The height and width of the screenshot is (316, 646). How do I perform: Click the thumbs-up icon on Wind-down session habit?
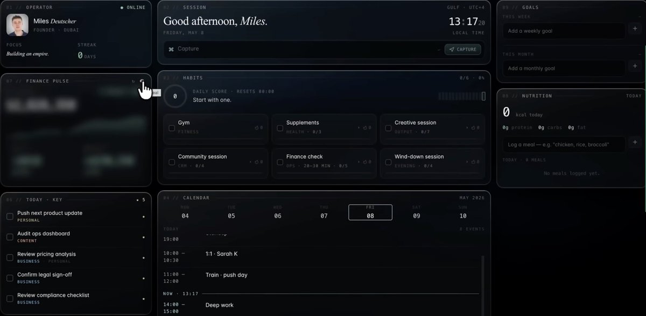[473, 162]
